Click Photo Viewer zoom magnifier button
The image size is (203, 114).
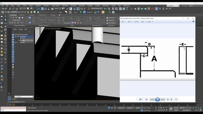(x=141, y=99)
